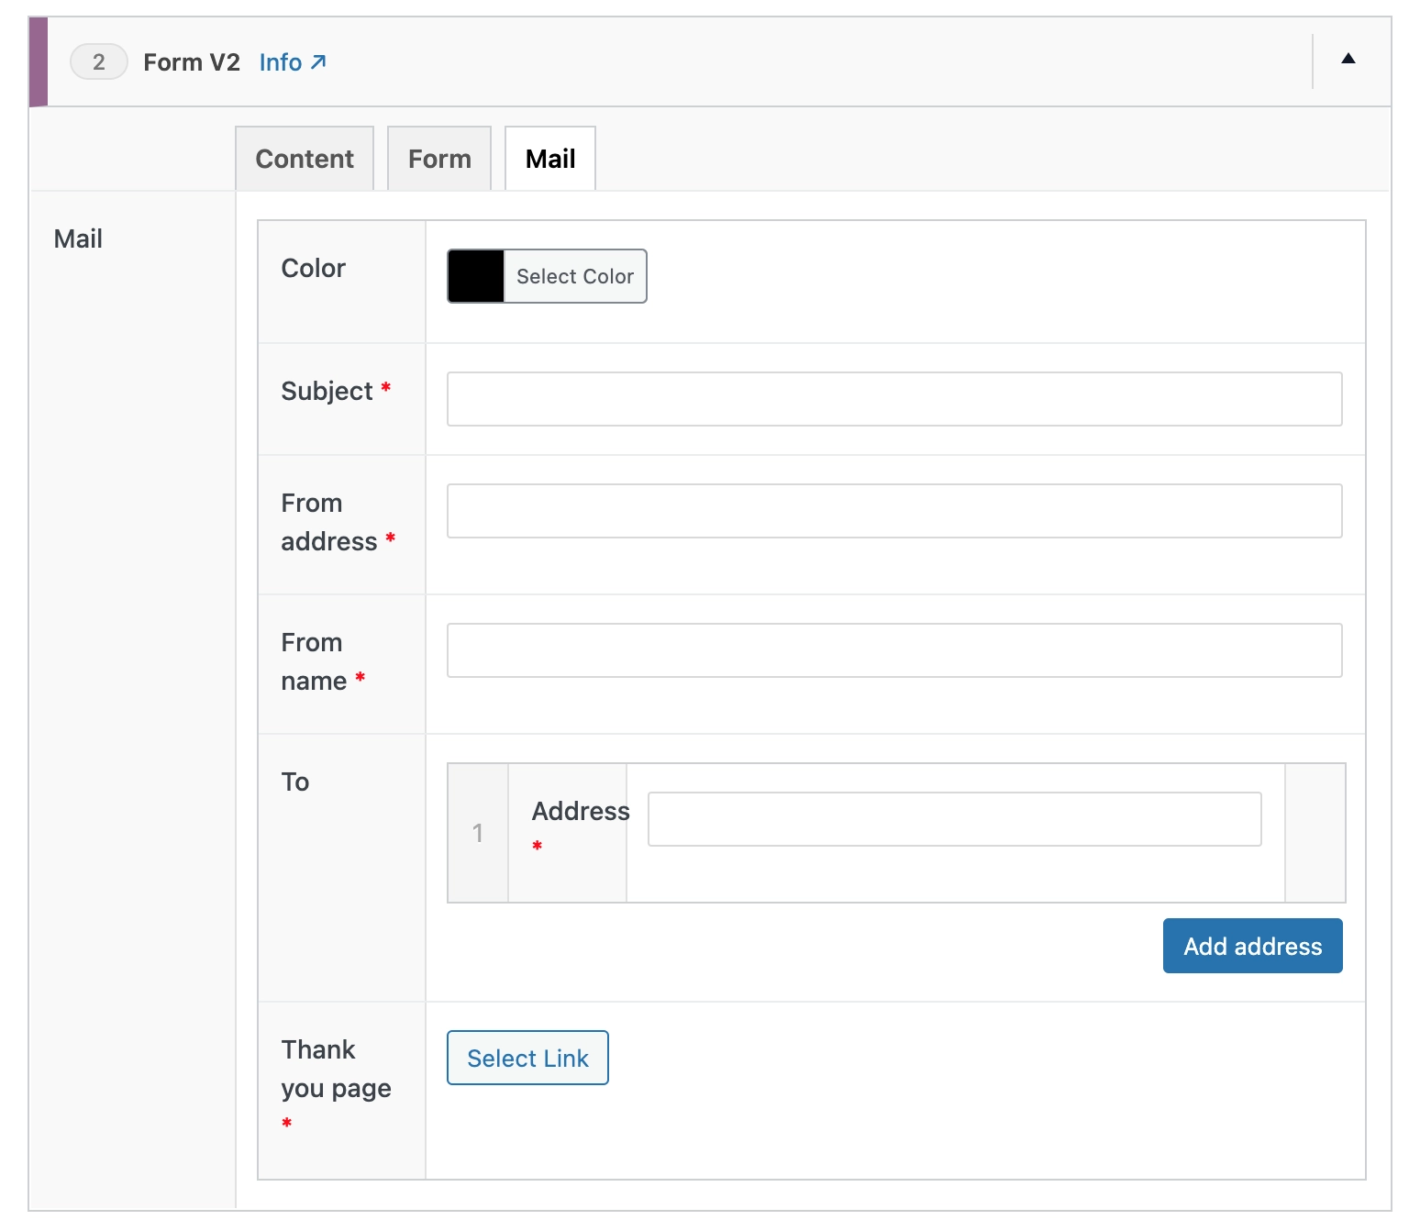Image resolution: width=1409 pixels, height=1220 pixels.
Task: Add another recipient with Add address
Action: pos(1252,946)
